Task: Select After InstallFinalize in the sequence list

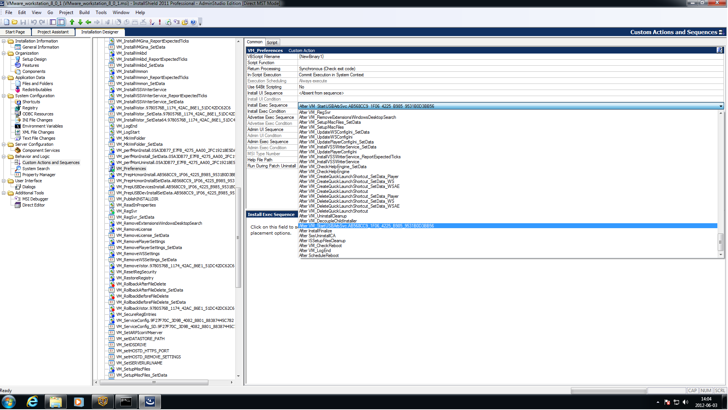Action: 315,231
